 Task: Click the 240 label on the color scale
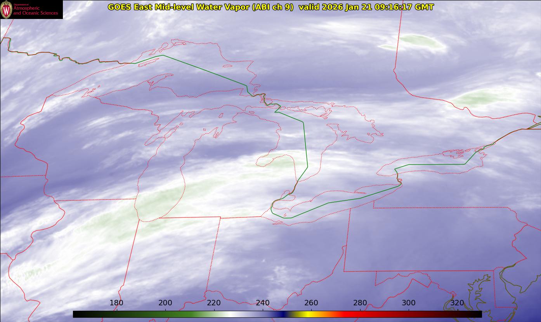coord(263,303)
